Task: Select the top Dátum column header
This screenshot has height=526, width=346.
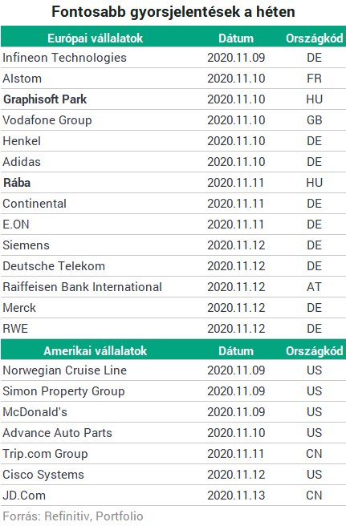Action: pos(236,38)
